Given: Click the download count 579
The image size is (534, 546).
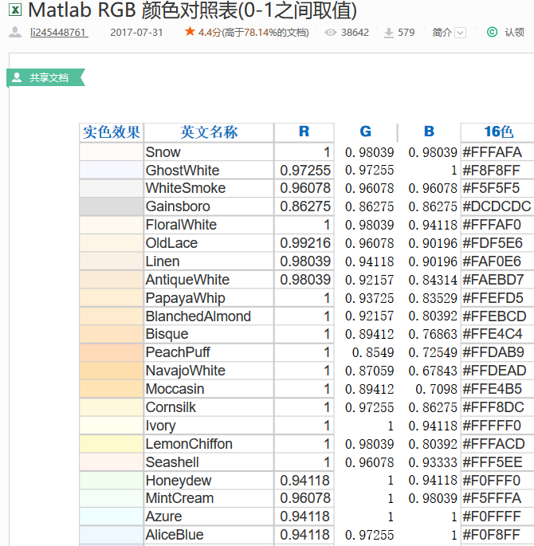Looking at the screenshot, I should pyautogui.click(x=406, y=33).
